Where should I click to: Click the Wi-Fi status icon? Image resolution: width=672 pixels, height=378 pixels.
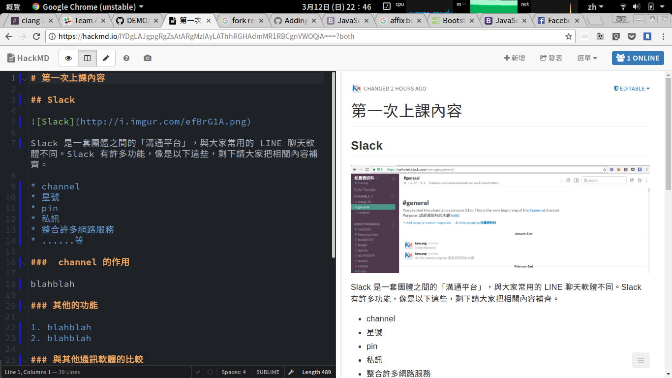pos(623,7)
